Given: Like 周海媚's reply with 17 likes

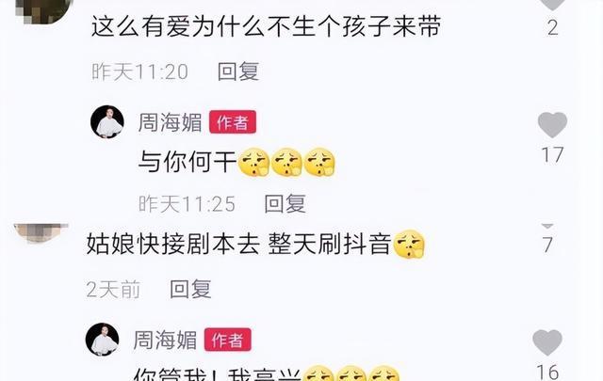Looking at the screenshot, I should pyautogui.click(x=552, y=125).
